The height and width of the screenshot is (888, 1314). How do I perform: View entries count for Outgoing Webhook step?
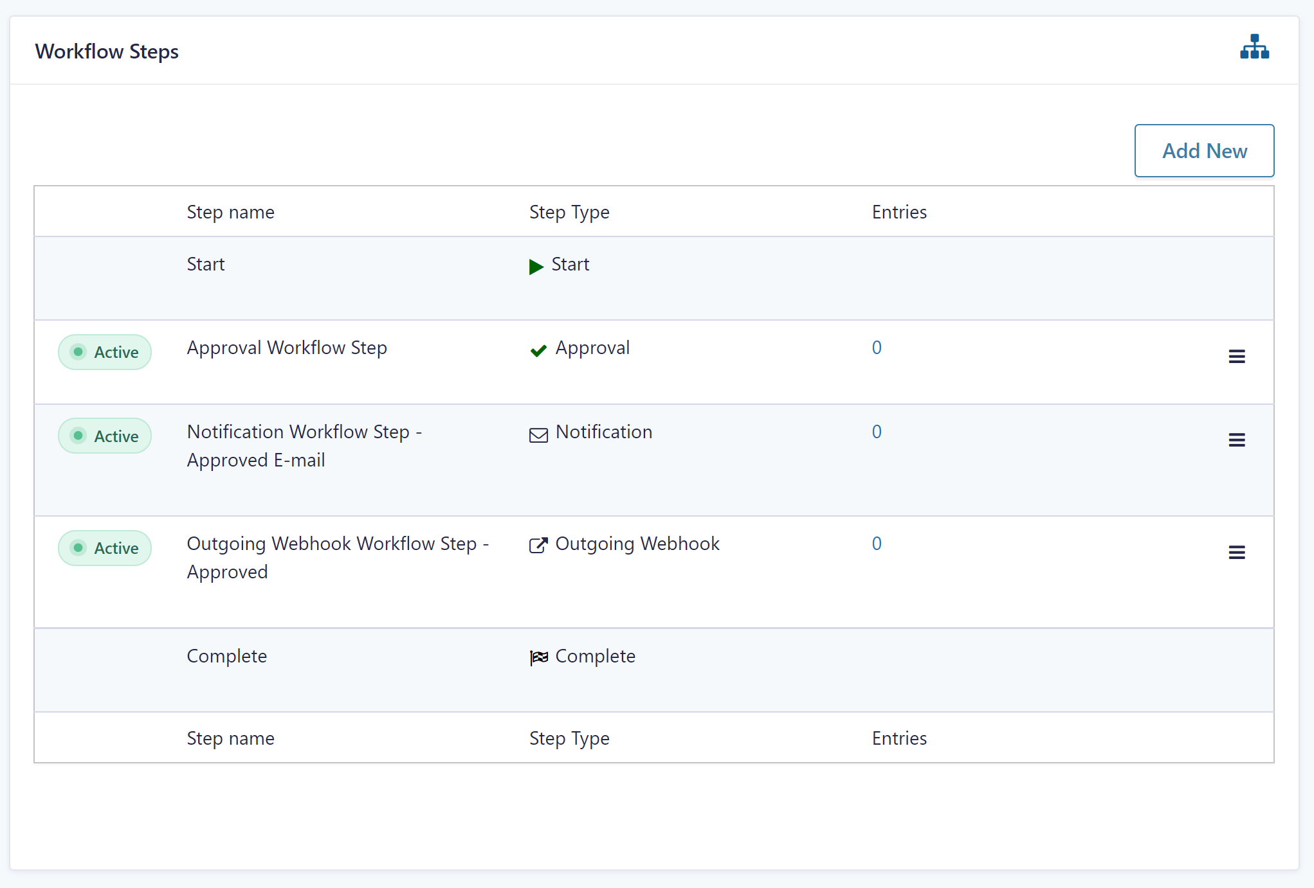coord(876,544)
